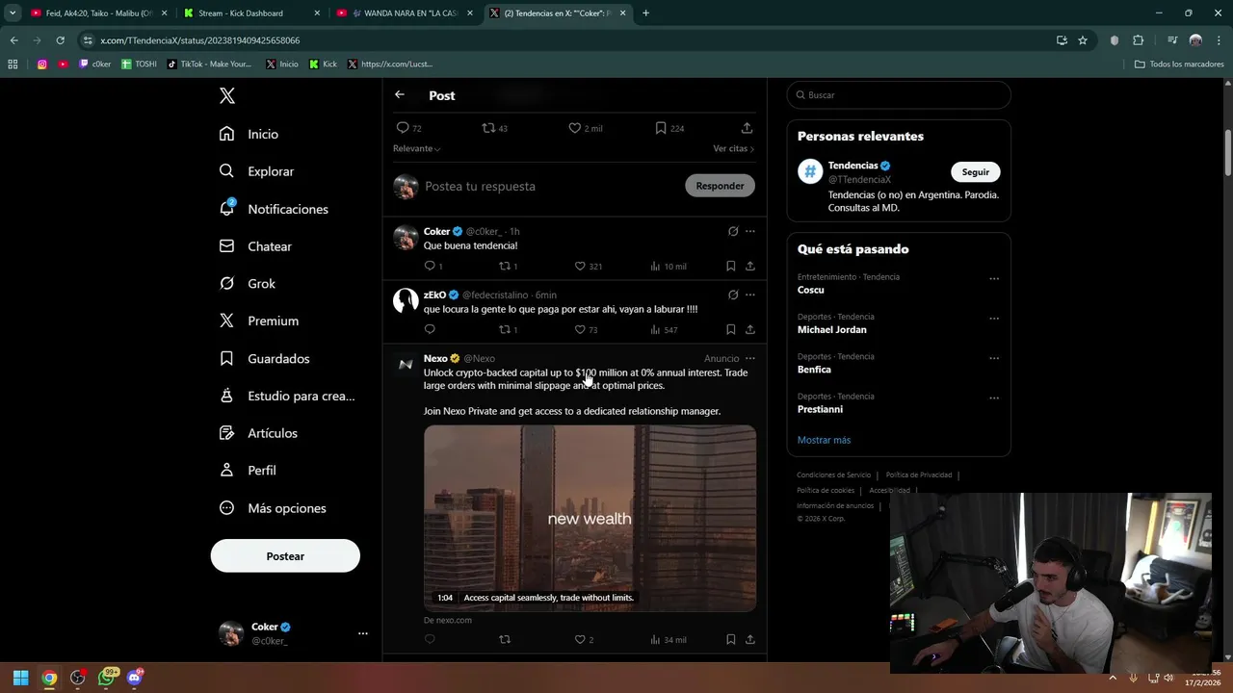The height and width of the screenshot is (693, 1233).
Task: Open Artículos icon in sidebar
Action: pyautogui.click(x=226, y=433)
